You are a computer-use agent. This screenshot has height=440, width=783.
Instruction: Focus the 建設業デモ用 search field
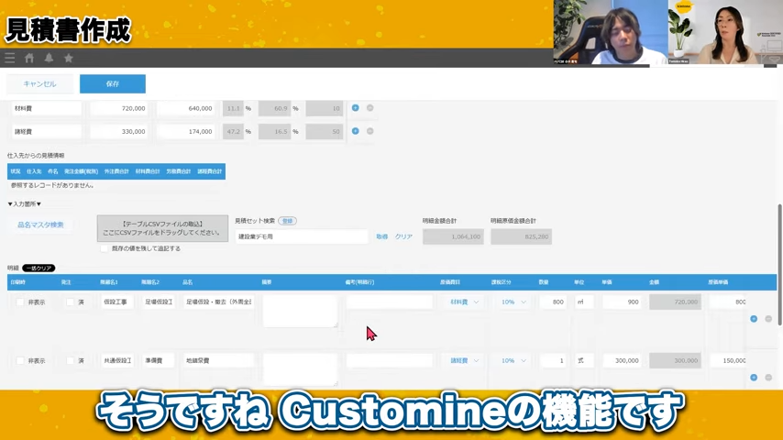(302, 236)
